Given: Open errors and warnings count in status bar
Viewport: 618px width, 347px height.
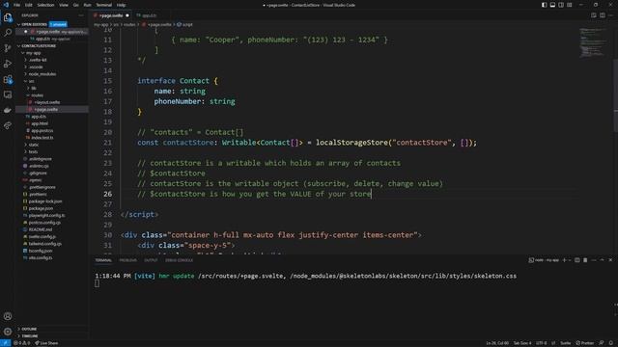Looking at the screenshot, I should [21, 343].
